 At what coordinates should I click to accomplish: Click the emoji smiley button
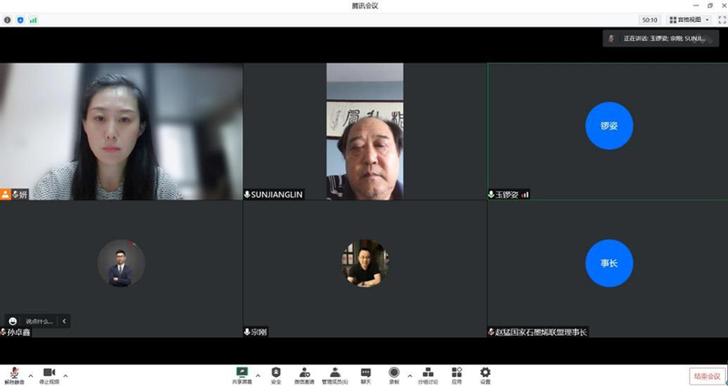(x=13, y=321)
